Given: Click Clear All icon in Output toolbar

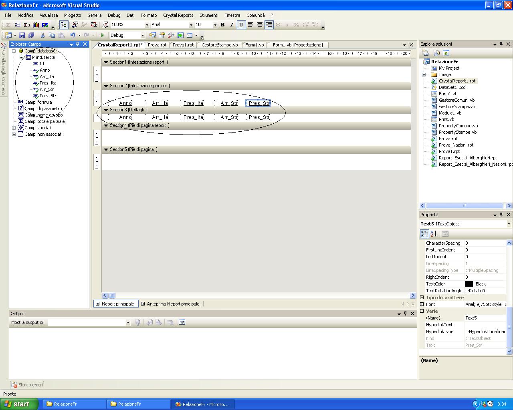Looking at the screenshot, I should pyautogui.click(x=170, y=322).
